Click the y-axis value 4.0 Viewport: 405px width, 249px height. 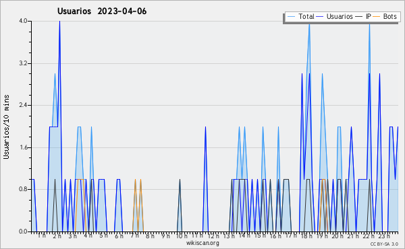[x=23, y=21]
